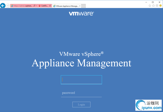This screenshot has height=112, width=163.
Task: Open the browser Home icon
Action: (x=150, y=6)
